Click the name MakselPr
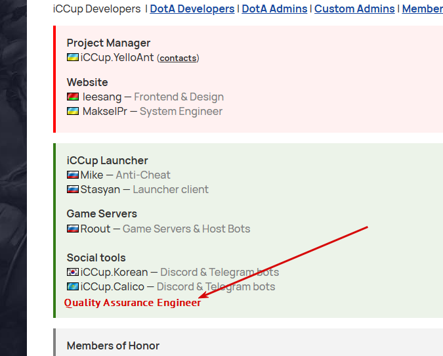Screen dimensions: 443x356 click(105, 112)
